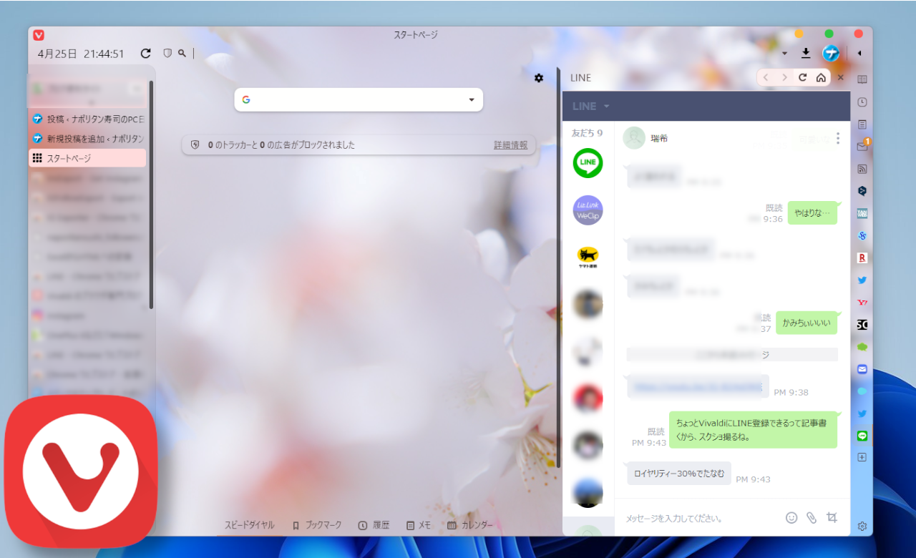Open the chat options three-dot menu
This screenshot has width=916, height=558.
[x=837, y=138]
